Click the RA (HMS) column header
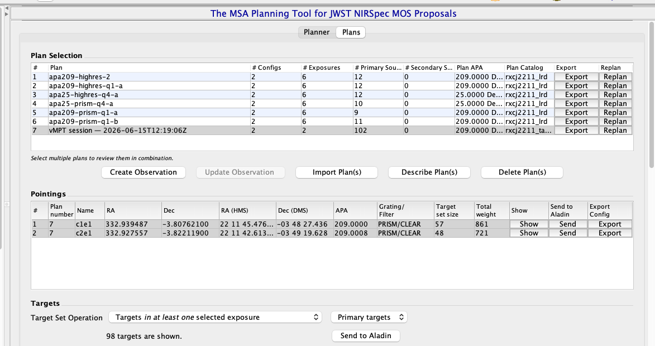 pos(248,210)
